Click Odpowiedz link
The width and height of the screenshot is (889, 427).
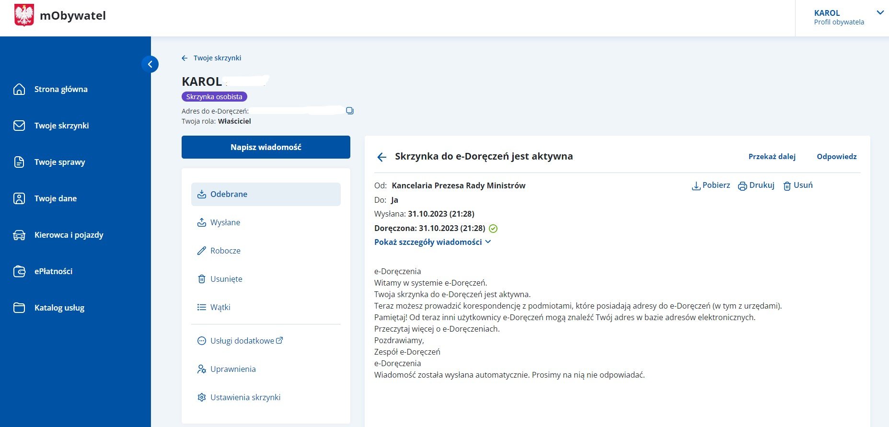[x=837, y=157]
